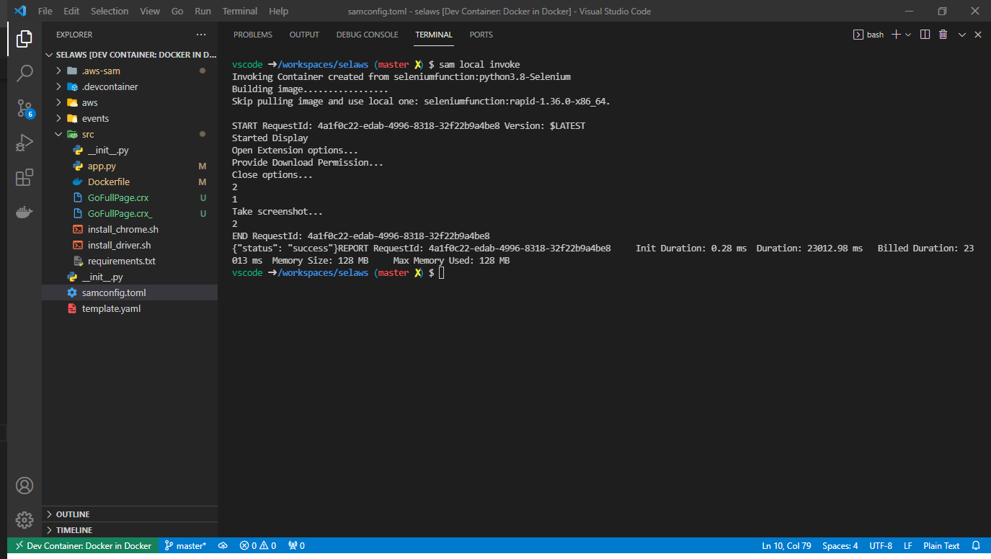The height and width of the screenshot is (559, 991).
Task: Open the Terminal menu
Action: coord(239,11)
